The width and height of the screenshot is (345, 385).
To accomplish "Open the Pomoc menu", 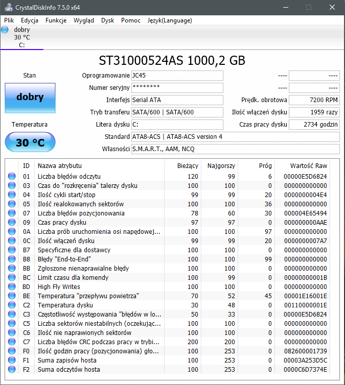I will [130, 20].
